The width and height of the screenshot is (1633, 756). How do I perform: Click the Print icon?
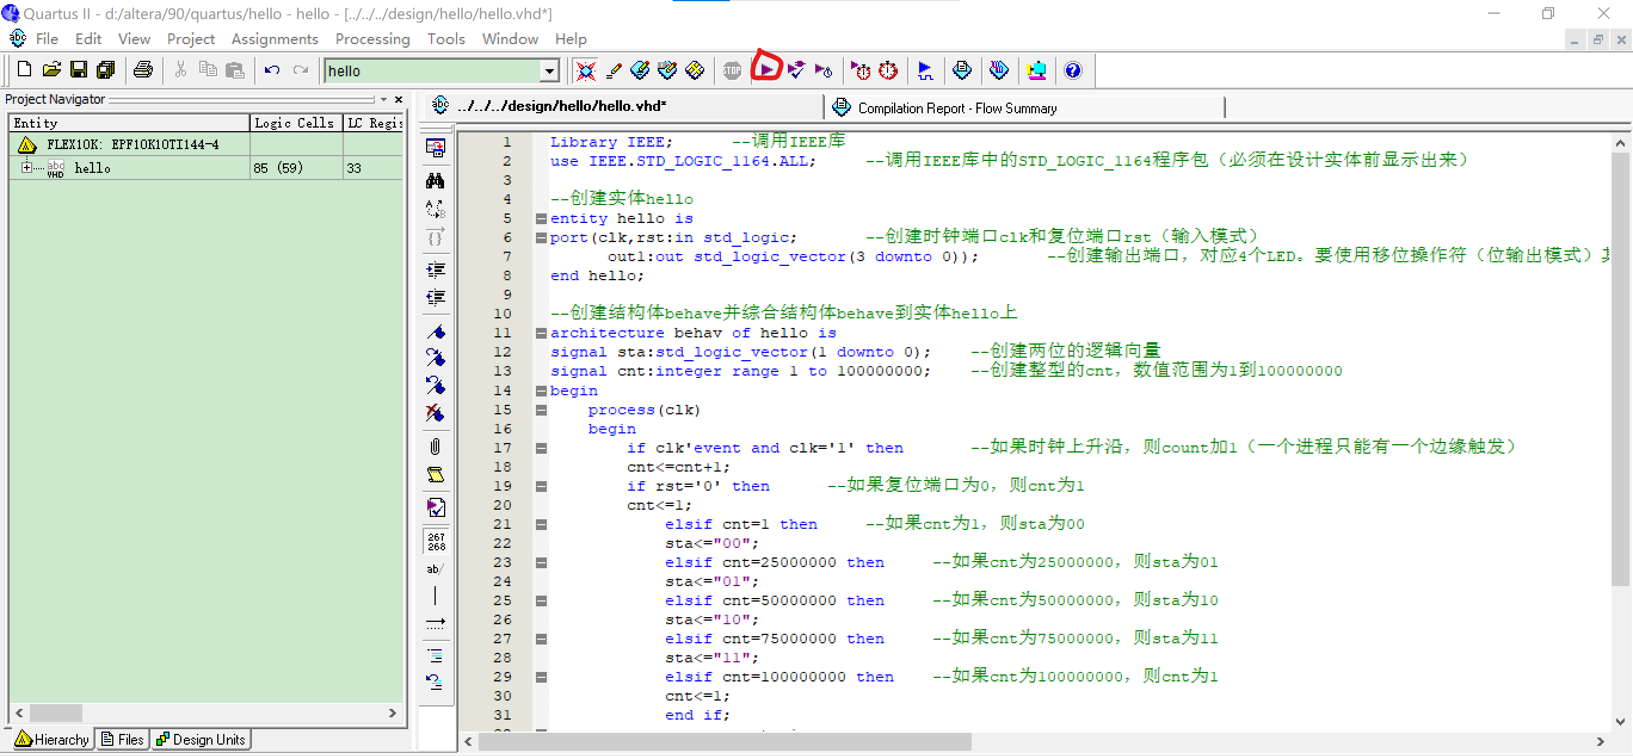click(143, 70)
